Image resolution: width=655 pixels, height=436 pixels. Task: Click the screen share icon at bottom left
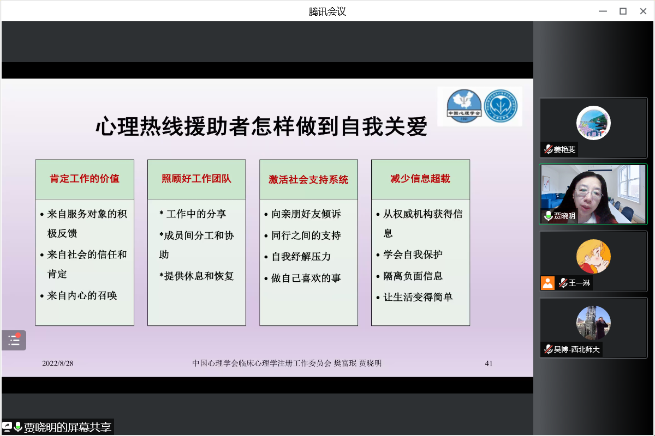point(7,427)
